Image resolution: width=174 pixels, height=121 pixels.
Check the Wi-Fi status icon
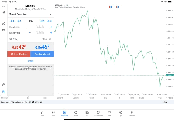(162, 2)
